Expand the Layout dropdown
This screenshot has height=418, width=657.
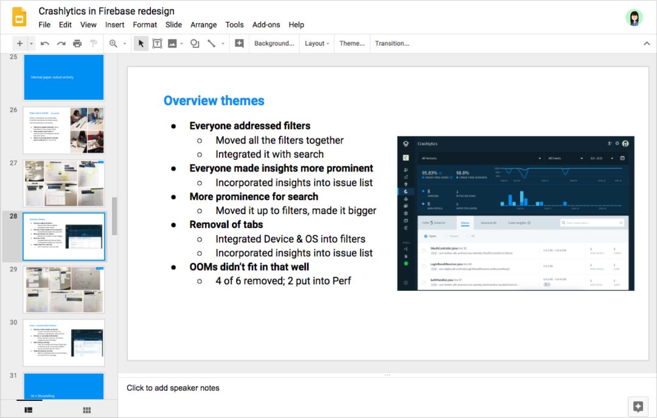point(317,43)
